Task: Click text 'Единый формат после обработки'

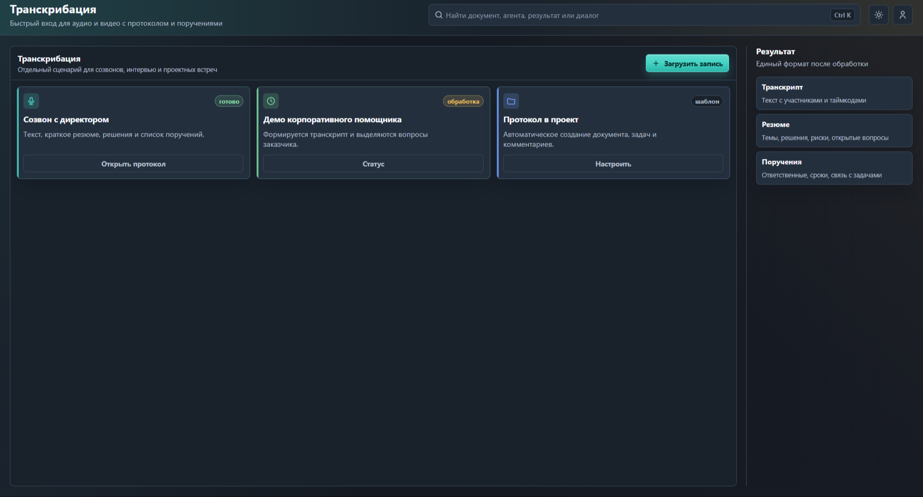Action: [x=812, y=64]
